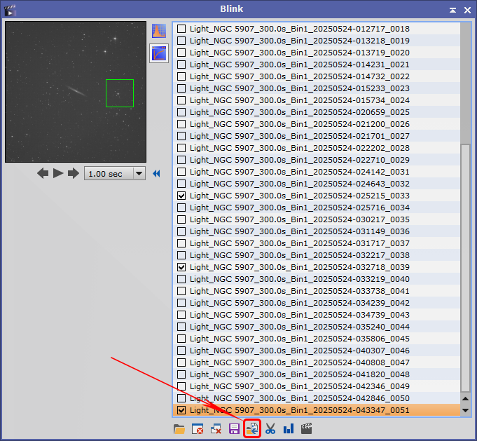This screenshot has height=441, width=477.
Task: Select row Light_NGC 5907_300.0s_Bin1_20250524-024643_0032
Action: click(317, 184)
